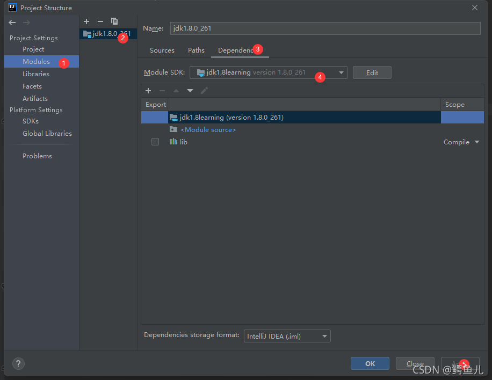The image size is (492, 380).
Task: Click into the module Name field
Action: (x=325, y=28)
